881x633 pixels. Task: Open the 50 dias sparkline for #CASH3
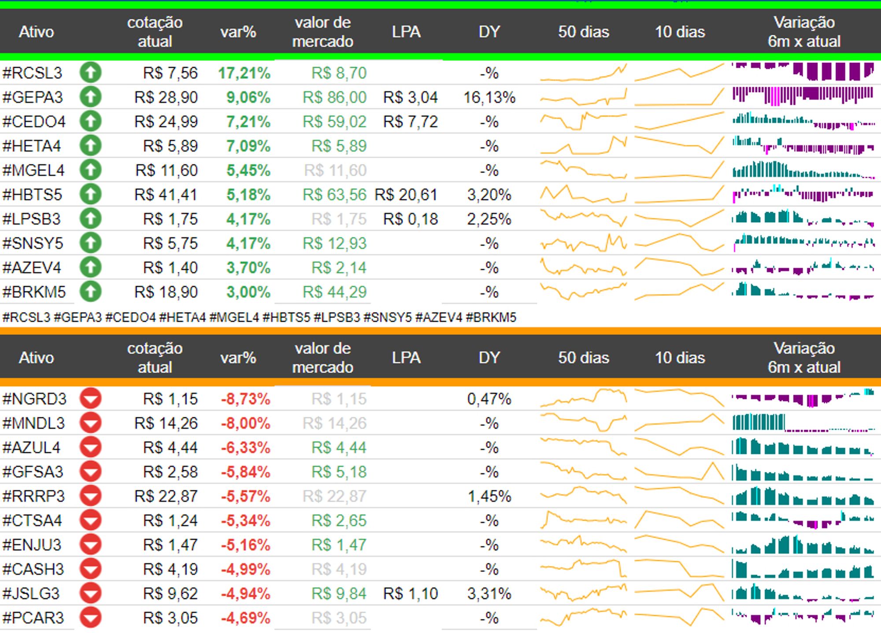coord(584,569)
